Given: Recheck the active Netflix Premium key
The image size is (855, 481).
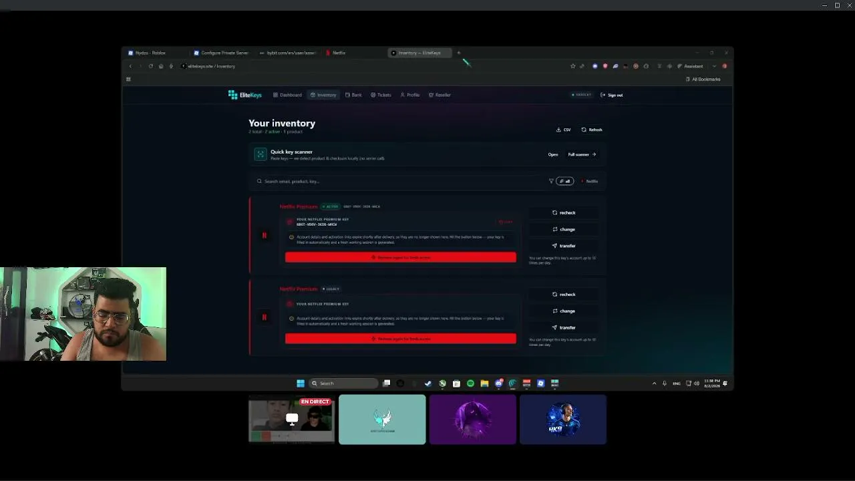Looking at the screenshot, I should [564, 212].
